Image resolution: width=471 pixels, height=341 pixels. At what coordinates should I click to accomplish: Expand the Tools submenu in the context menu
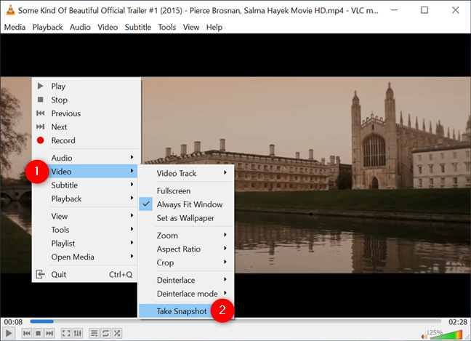[x=86, y=230]
